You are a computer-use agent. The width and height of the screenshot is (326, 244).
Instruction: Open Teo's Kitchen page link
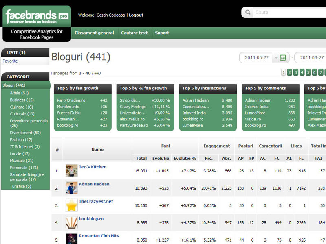93,167
